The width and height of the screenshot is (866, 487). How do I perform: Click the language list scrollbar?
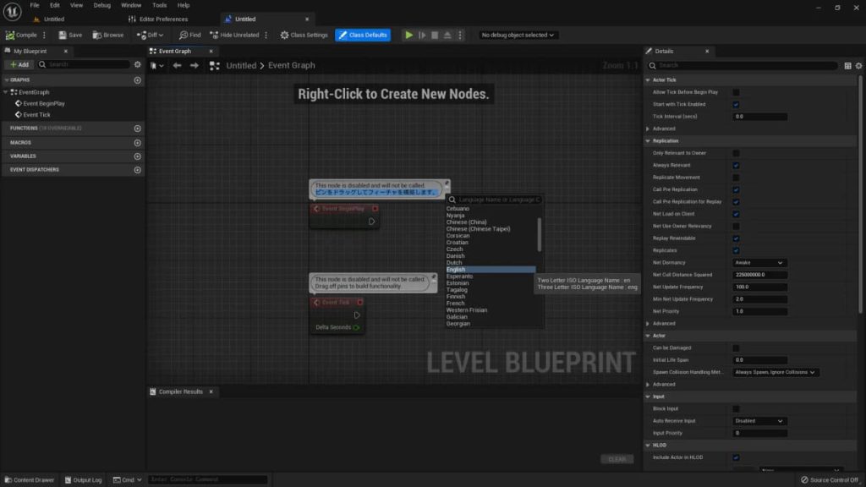tap(539, 235)
